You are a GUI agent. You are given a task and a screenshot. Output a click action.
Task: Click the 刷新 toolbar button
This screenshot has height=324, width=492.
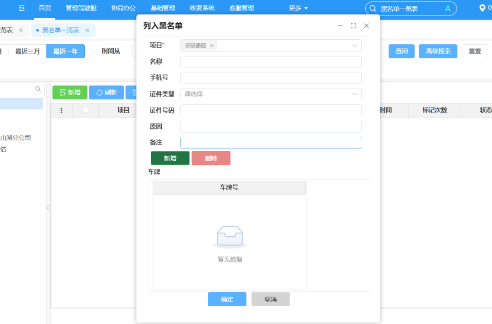point(106,93)
